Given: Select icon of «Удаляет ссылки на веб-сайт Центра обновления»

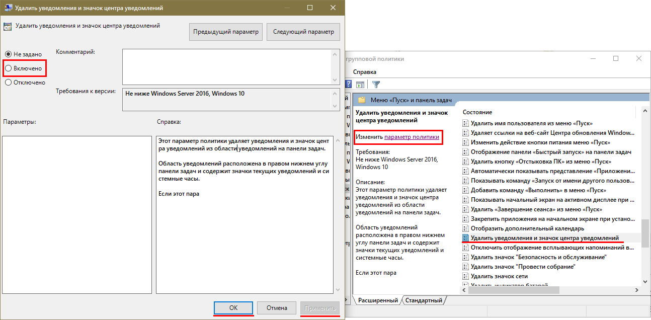Looking at the screenshot, I should click(465, 133).
